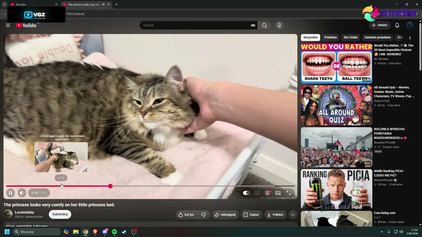Select the Dla Ciebie filter chip
Image resolution: width=422 pixels, height=237 pixels.
351,38
